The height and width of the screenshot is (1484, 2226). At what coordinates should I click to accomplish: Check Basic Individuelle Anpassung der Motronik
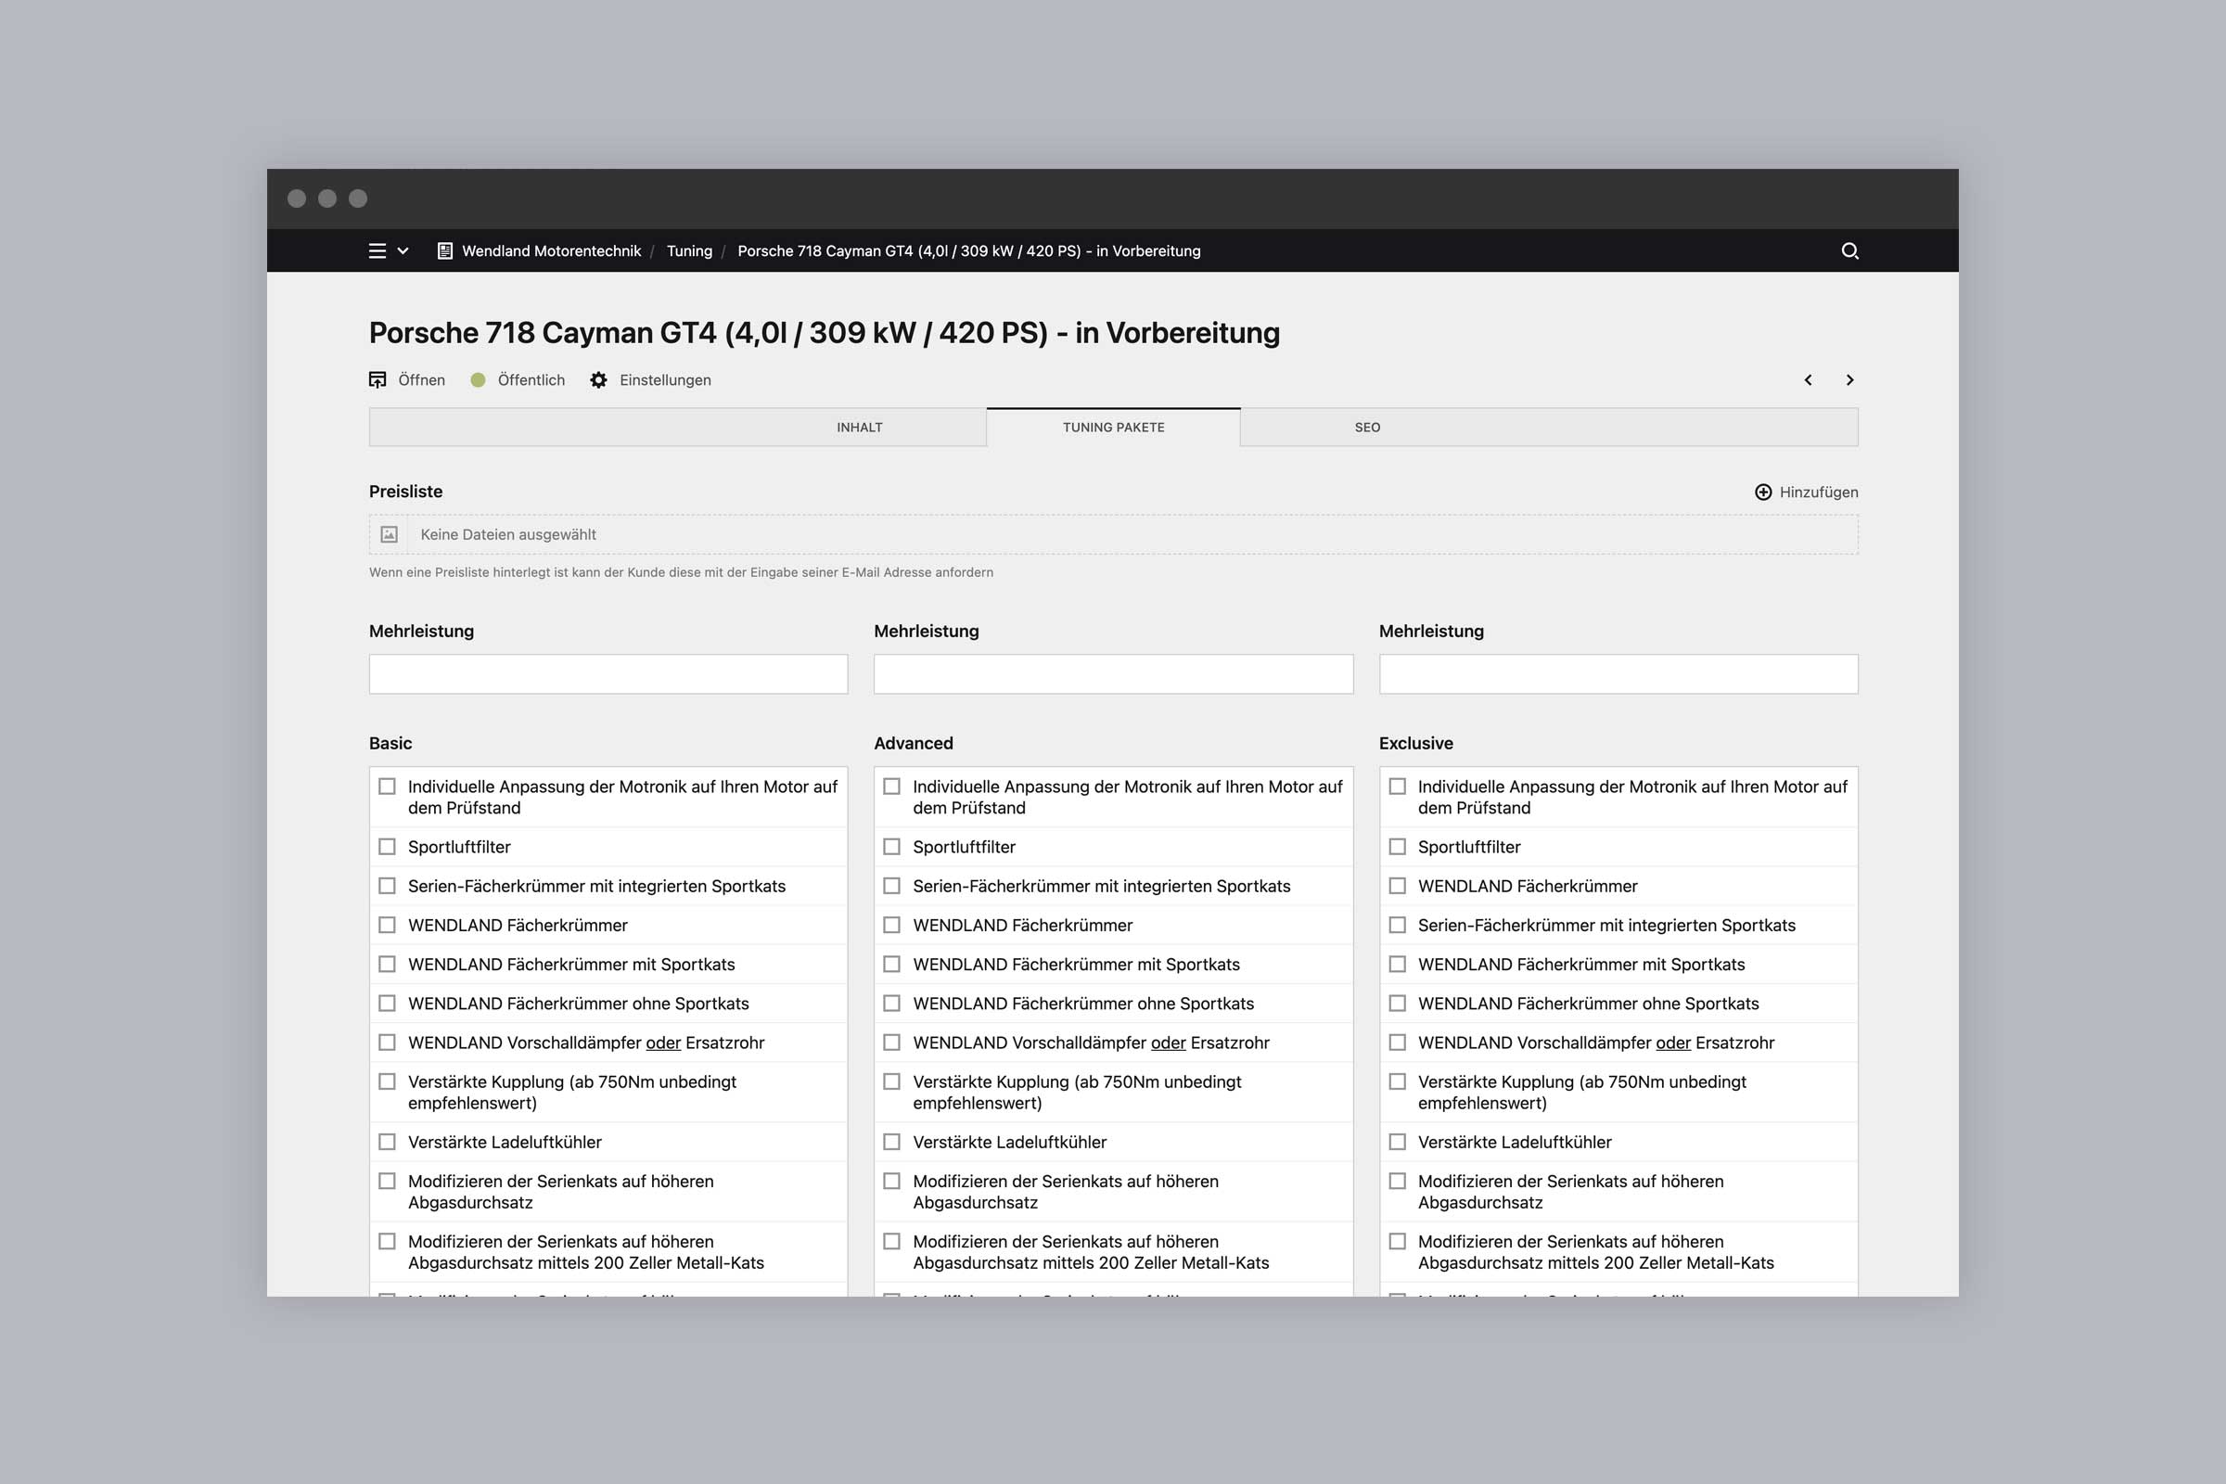click(x=387, y=787)
